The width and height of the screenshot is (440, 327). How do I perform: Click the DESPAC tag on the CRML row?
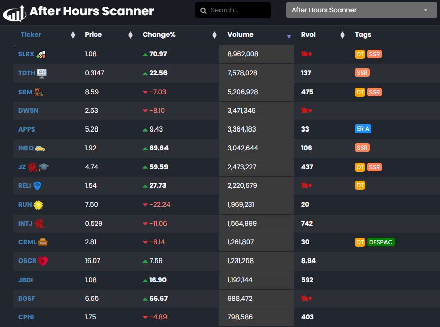[381, 242]
